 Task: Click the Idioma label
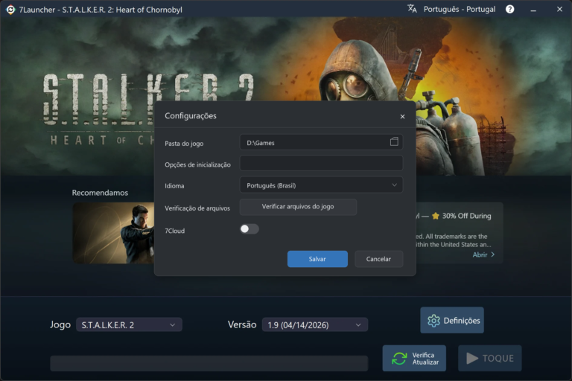174,186
